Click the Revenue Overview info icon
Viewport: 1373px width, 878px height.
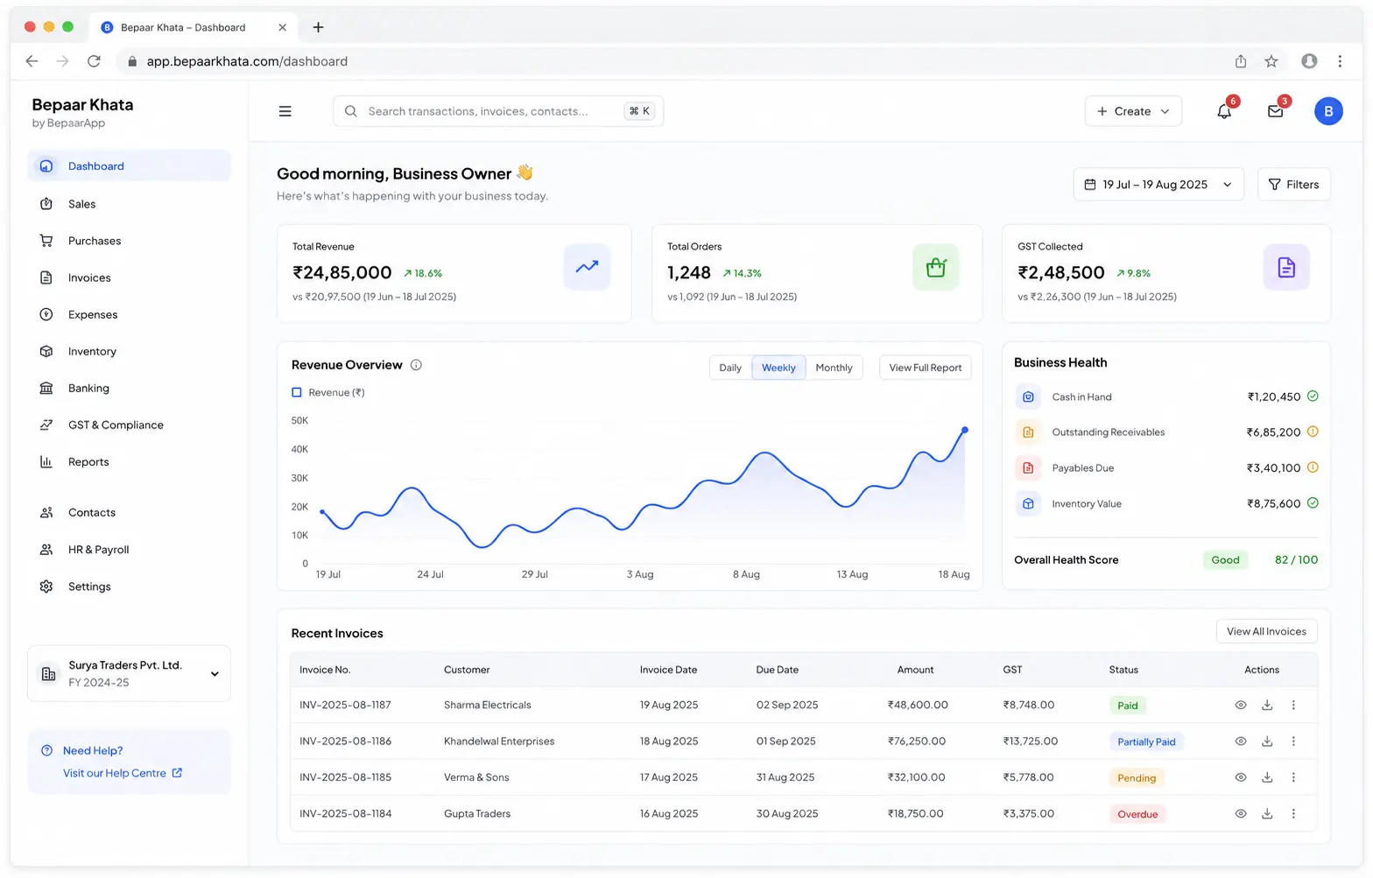coord(416,365)
